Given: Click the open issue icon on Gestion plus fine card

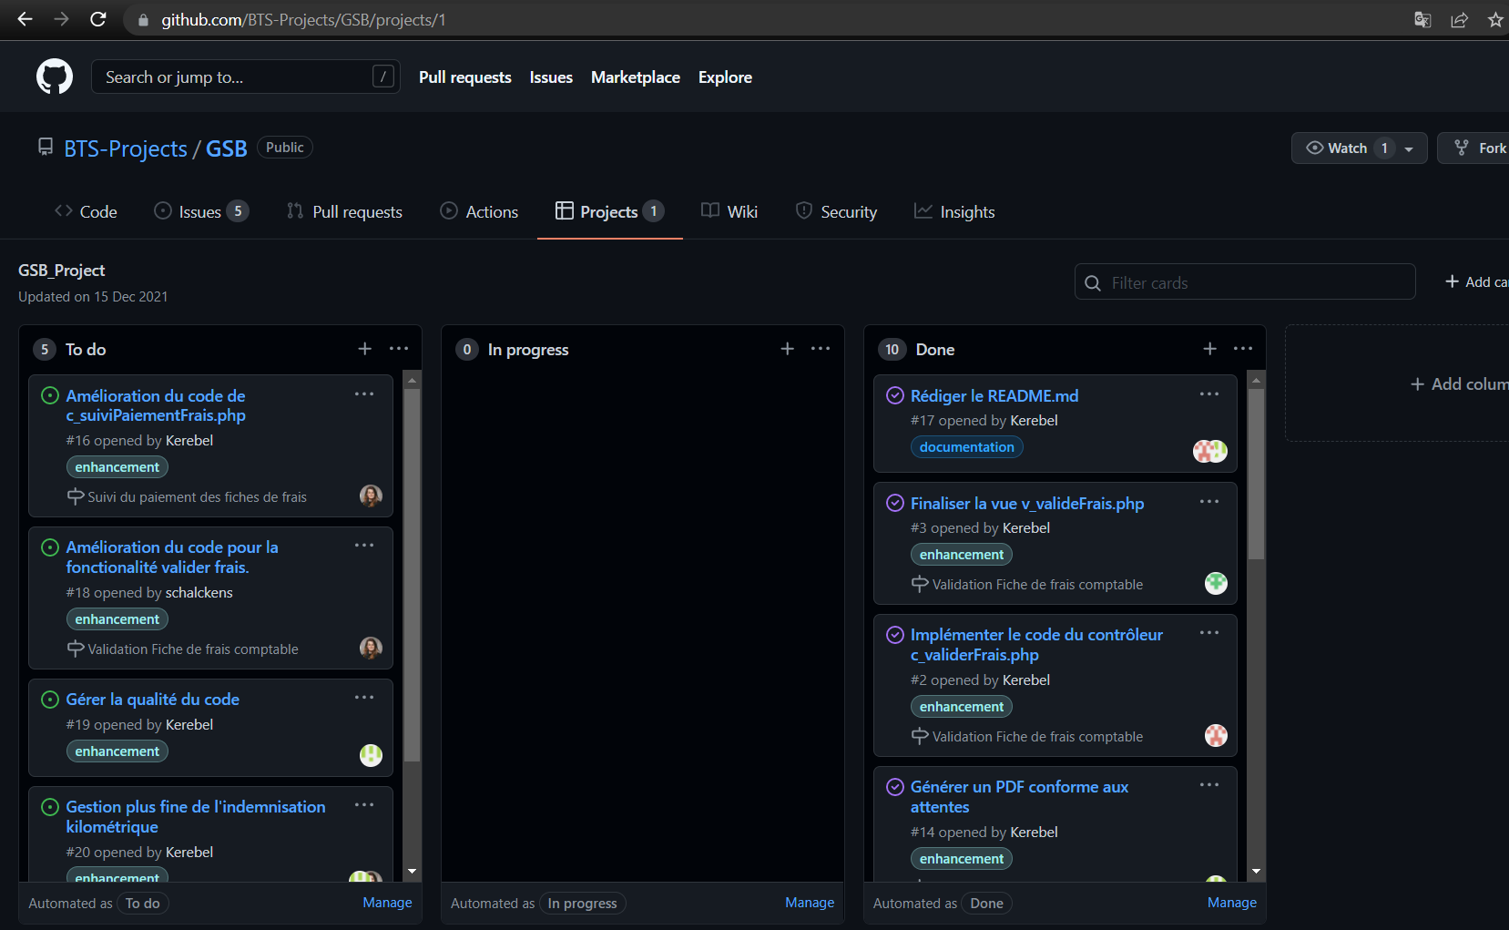Looking at the screenshot, I should (x=50, y=807).
